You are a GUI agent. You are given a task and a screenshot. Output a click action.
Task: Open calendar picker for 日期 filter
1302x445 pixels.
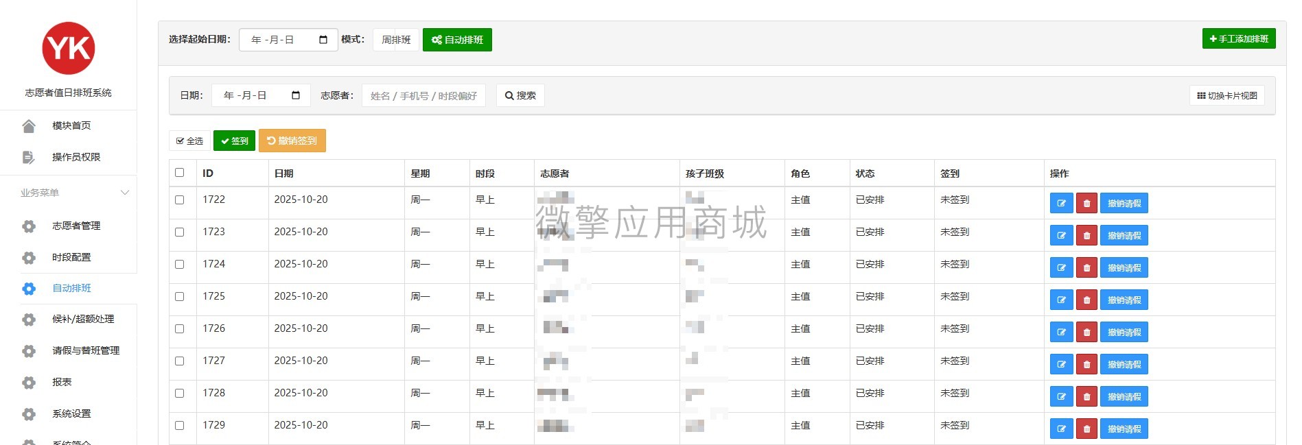(x=296, y=95)
